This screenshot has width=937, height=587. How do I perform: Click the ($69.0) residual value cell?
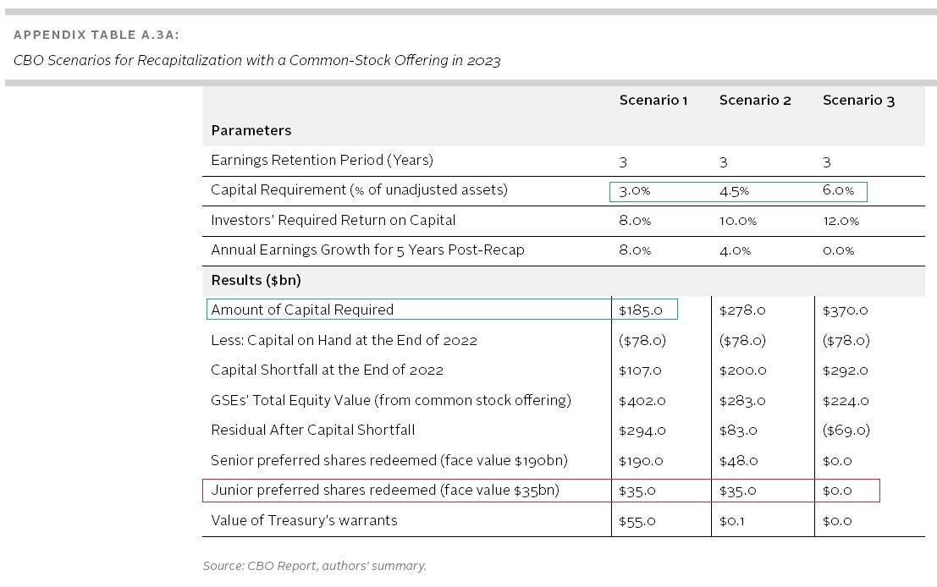pos(846,431)
